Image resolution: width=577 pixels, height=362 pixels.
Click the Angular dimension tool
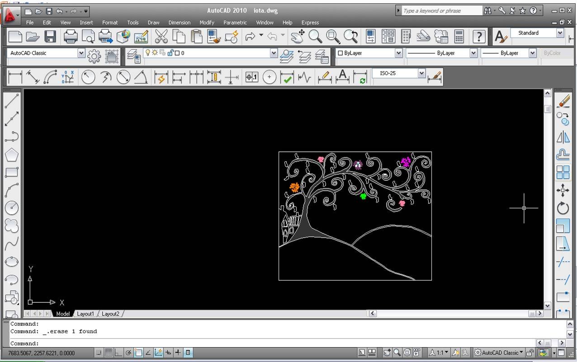141,77
